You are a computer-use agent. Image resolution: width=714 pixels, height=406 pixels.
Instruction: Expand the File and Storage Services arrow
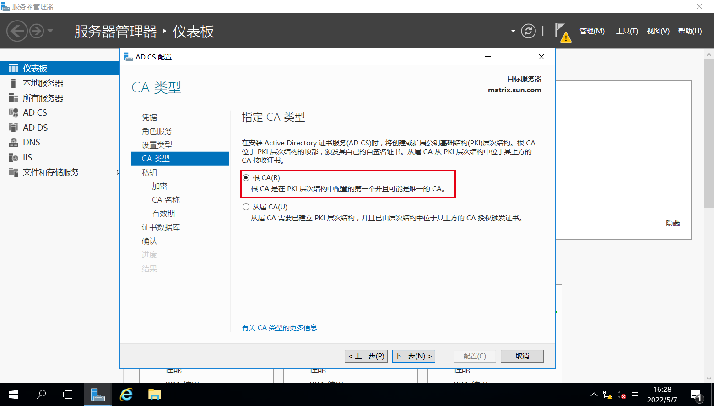[x=118, y=172]
